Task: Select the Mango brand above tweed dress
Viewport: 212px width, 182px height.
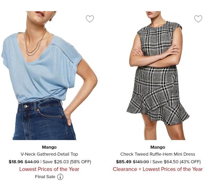Action: (x=158, y=147)
